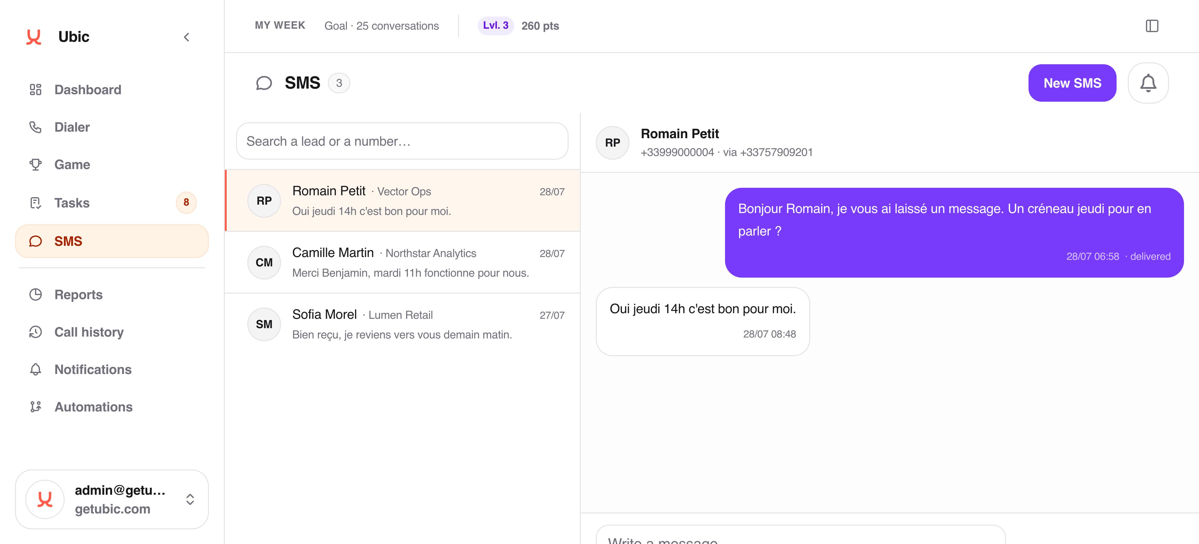Click the 260 pts score
This screenshot has width=1199, height=544.
(540, 26)
